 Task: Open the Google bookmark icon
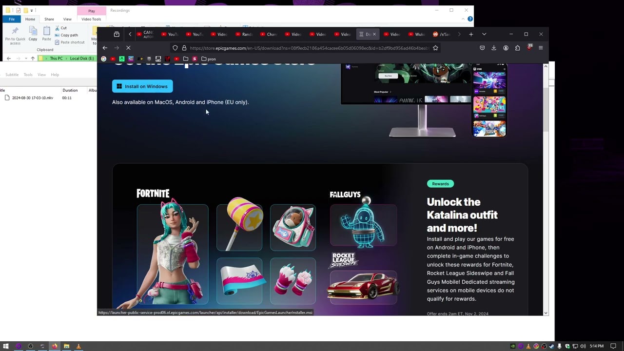click(103, 59)
